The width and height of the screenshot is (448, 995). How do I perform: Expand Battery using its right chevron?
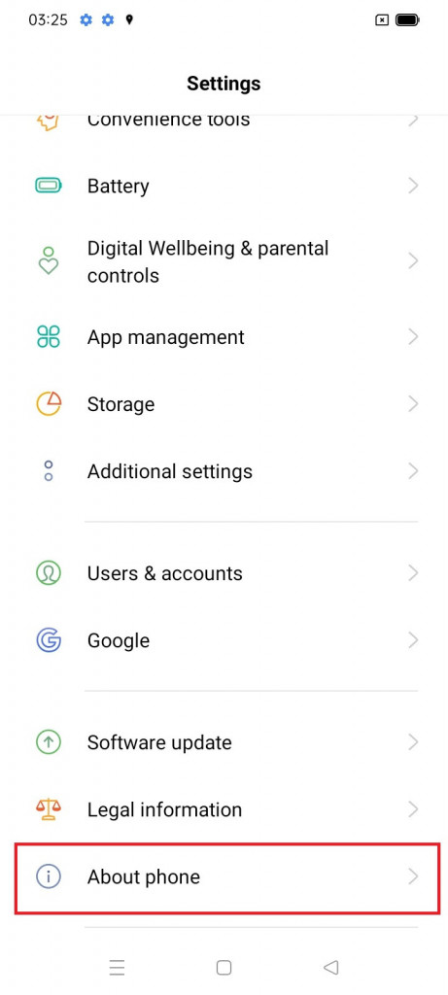(x=413, y=186)
